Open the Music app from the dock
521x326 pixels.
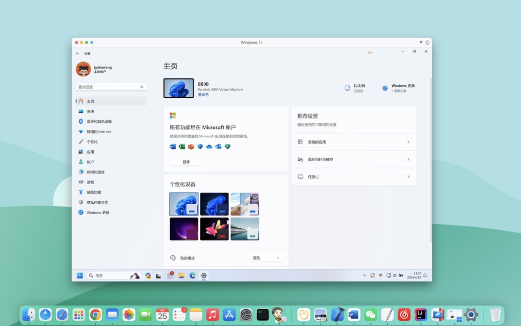(213, 315)
